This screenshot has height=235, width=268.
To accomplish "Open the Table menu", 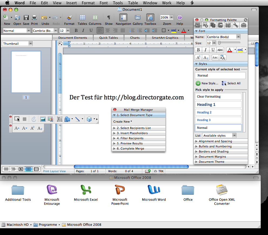I will point(133,3).
